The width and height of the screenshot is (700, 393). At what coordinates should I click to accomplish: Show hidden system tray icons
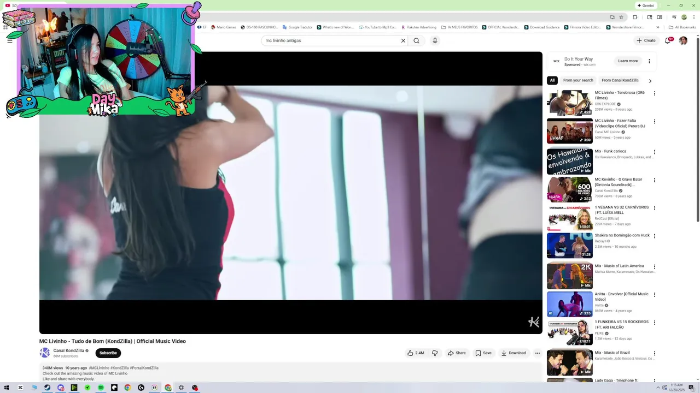click(x=658, y=388)
